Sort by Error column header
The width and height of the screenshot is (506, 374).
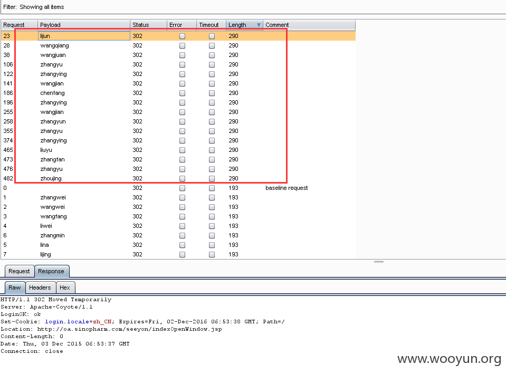[x=182, y=25]
